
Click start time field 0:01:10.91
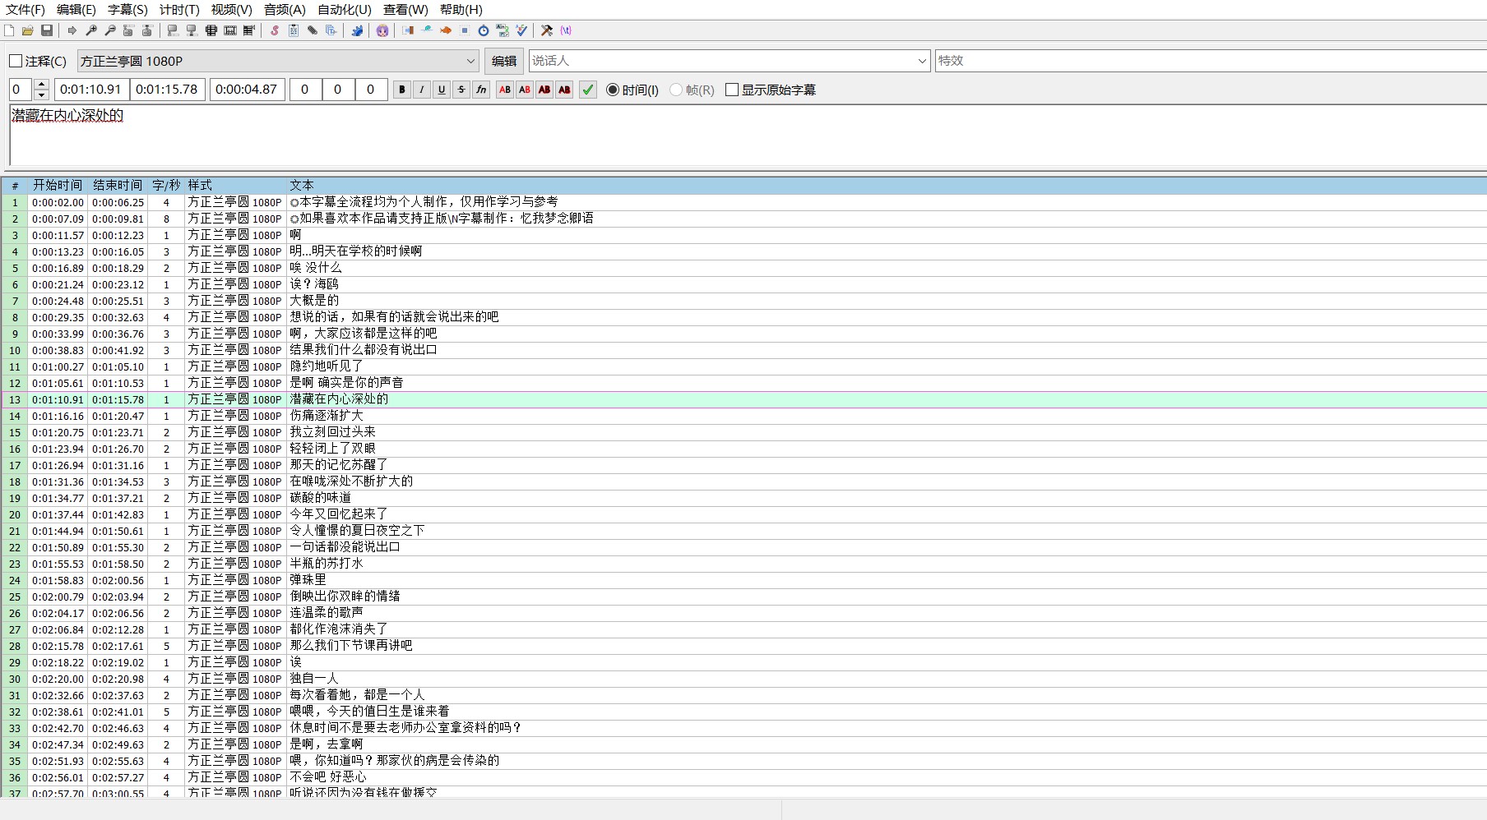coord(91,90)
